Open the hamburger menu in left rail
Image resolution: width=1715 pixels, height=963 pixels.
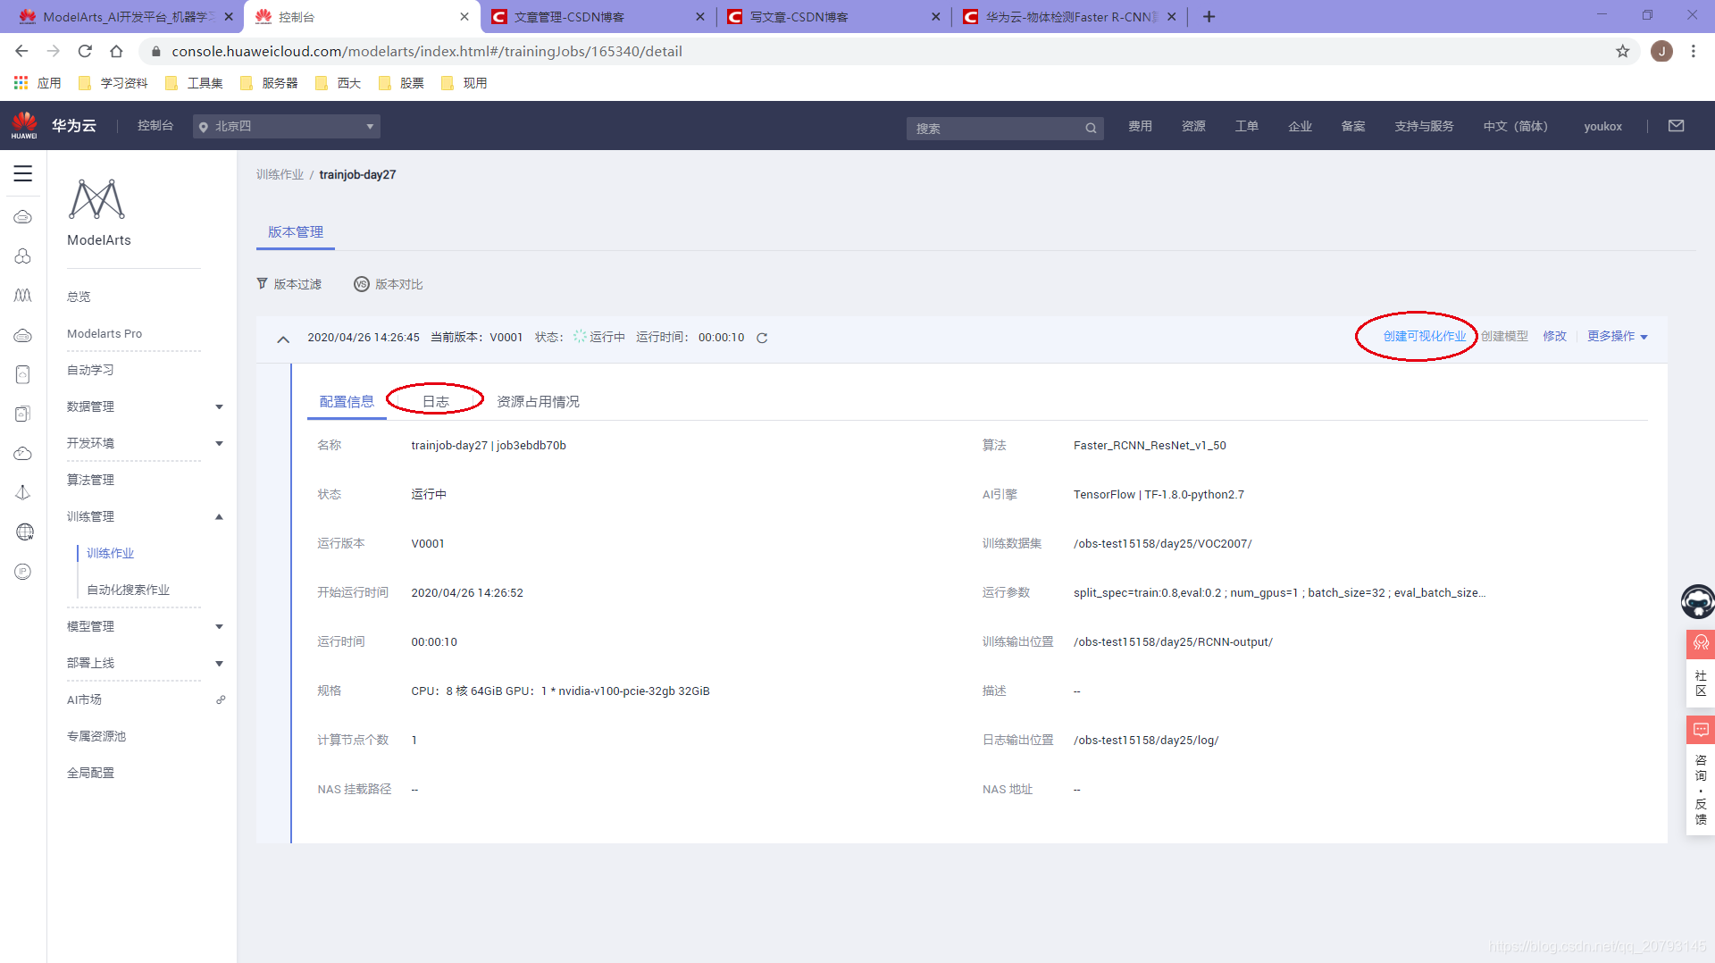point(23,173)
